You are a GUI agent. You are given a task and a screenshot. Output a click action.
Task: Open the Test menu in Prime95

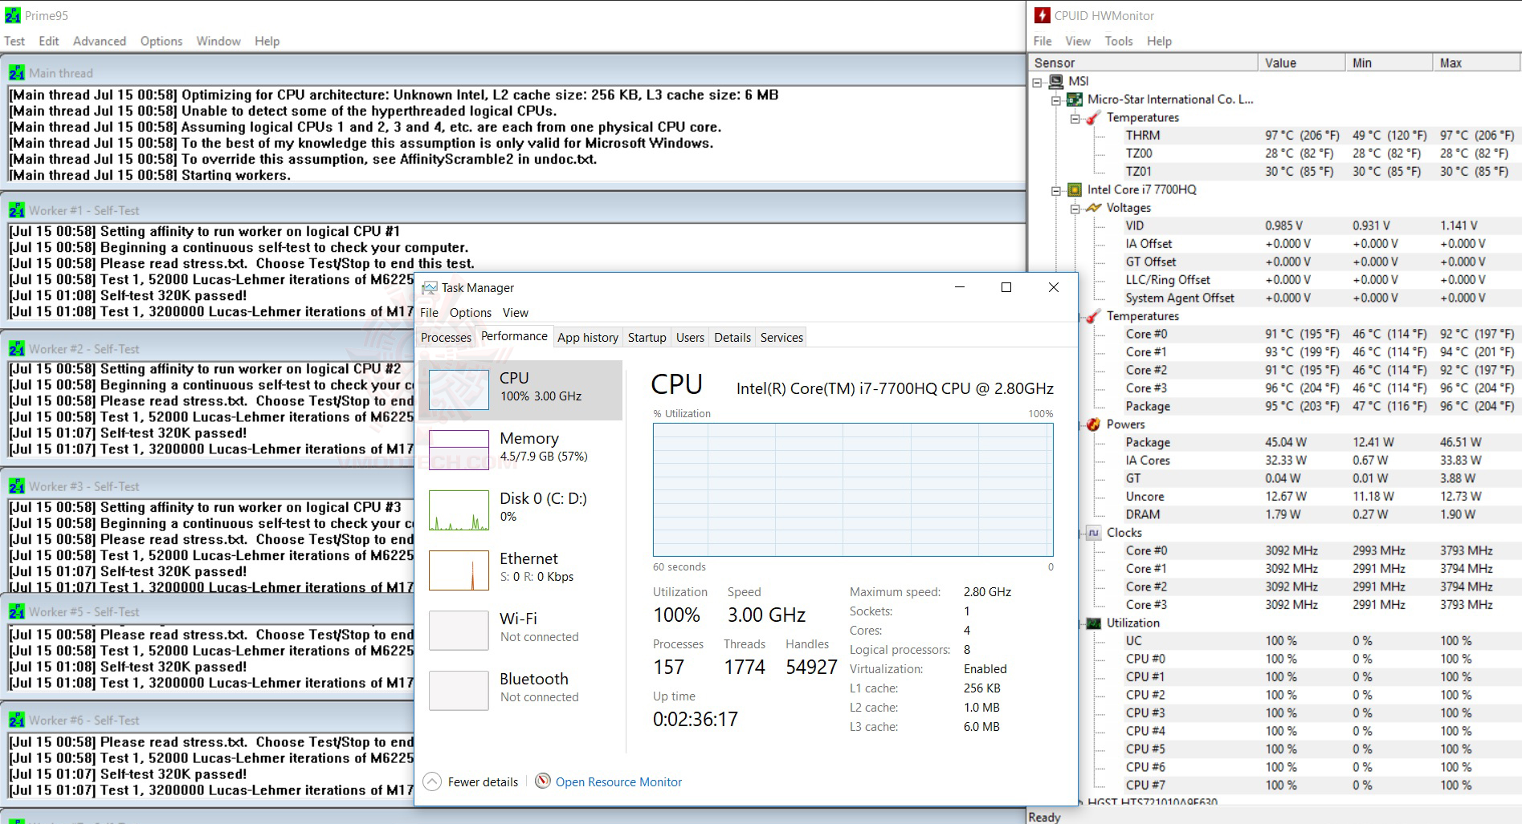click(x=14, y=41)
